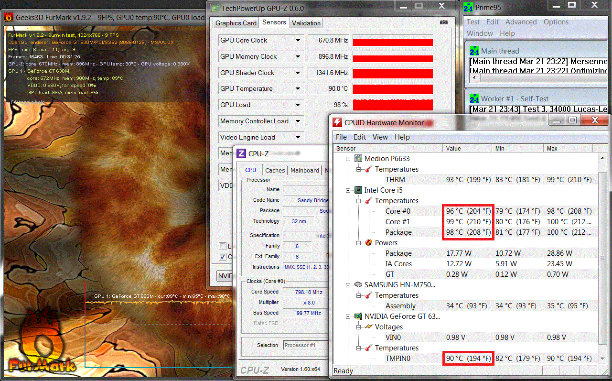Image resolution: width=612 pixels, height=381 pixels.
Task: Open the File menu in Hardware Monitor
Action: [x=341, y=137]
